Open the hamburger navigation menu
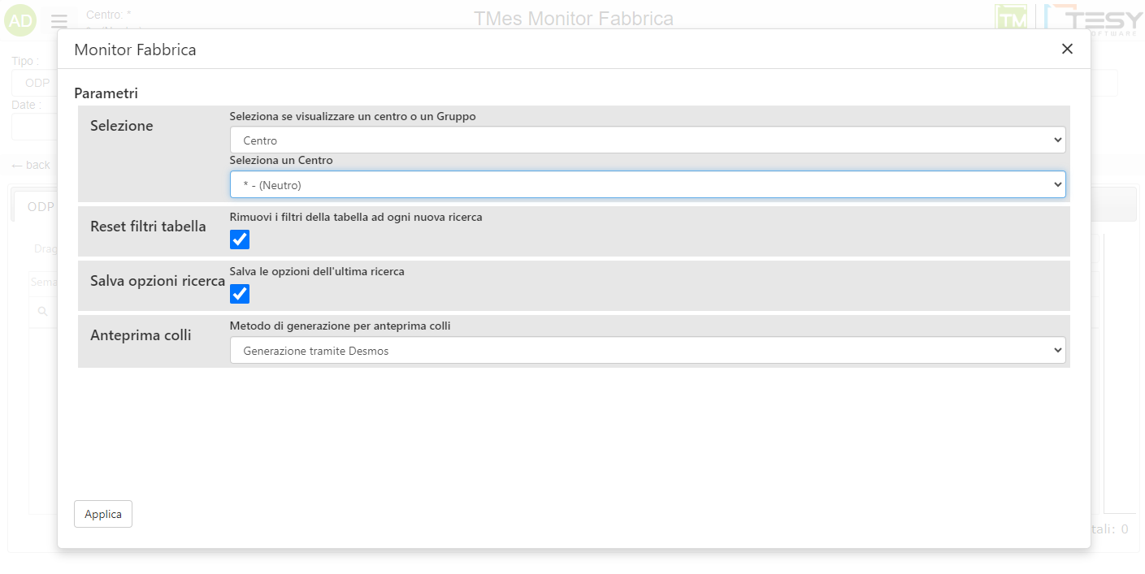1145x574 pixels. coord(59,21)
